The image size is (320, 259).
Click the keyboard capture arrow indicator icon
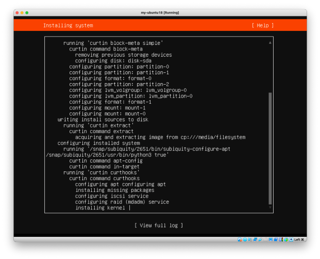pyautogui.click(x=291, y=239)
